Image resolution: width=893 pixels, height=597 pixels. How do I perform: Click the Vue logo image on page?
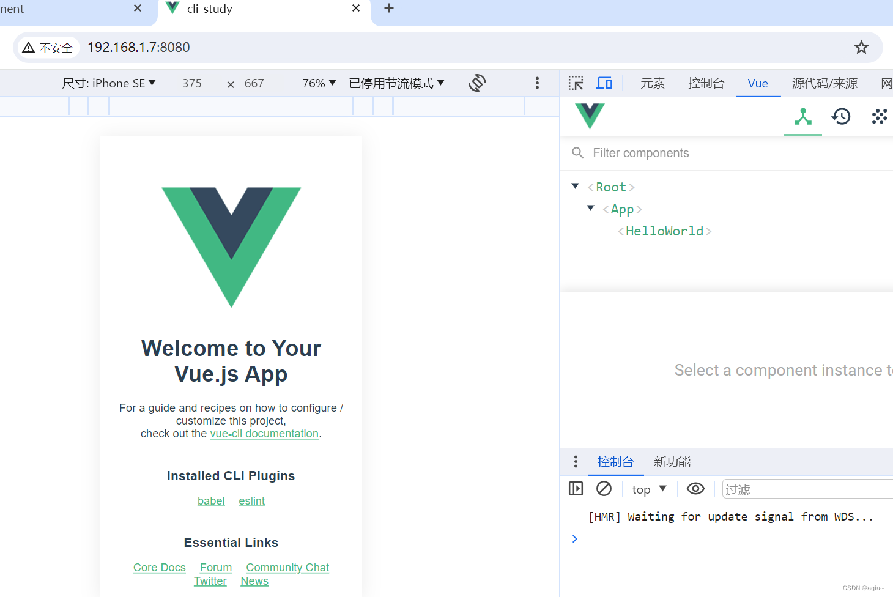coord(231,247)
